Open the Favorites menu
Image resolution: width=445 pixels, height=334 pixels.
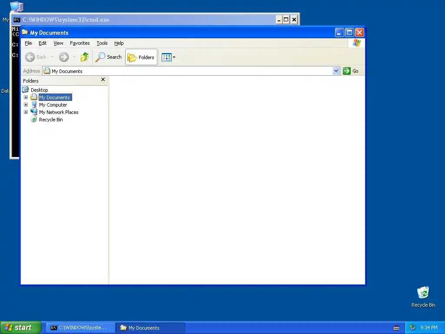[x=80, y=43]
